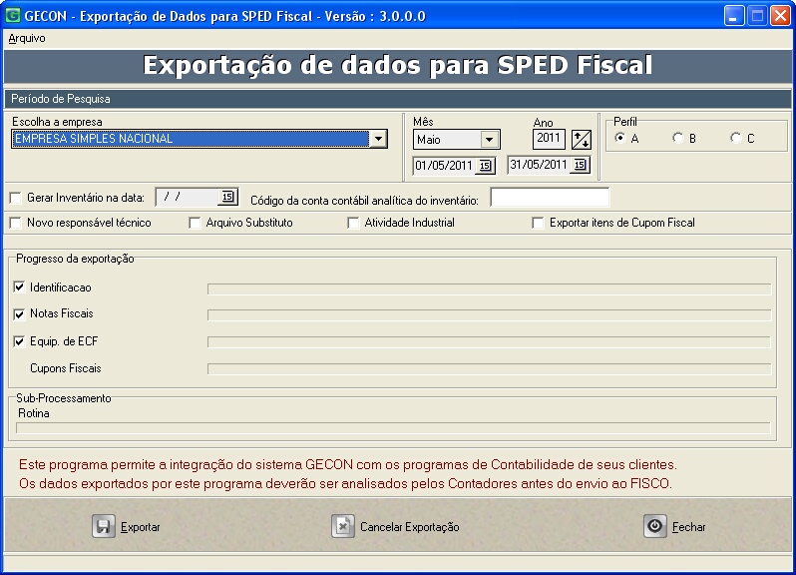This screenshot has width=796, height=575.
Task: Click the Cancelar Exportação document icon
Action: pyautogui.click(x=343, y=526)
